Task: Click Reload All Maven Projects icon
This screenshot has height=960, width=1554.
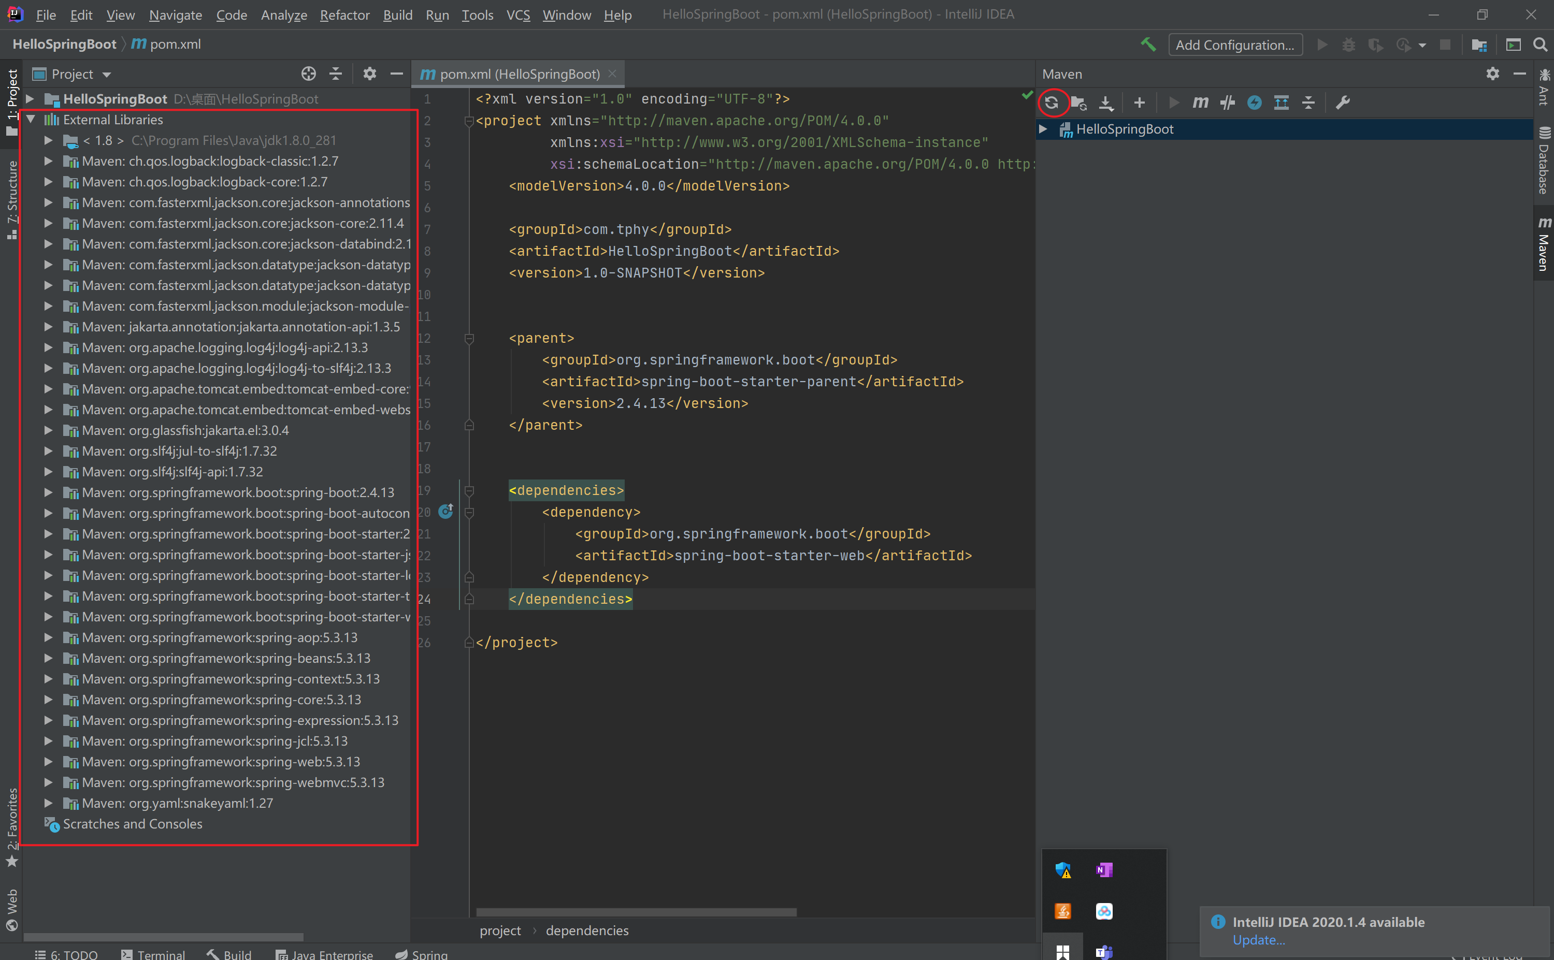Action: click(x=1052, y=102)
